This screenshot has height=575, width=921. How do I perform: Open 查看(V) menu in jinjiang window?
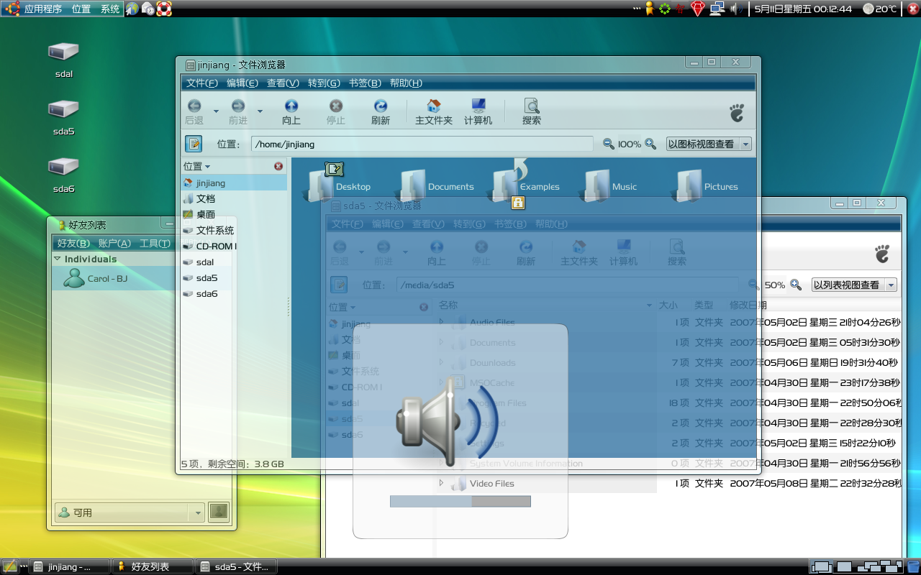tap(283, 83)
